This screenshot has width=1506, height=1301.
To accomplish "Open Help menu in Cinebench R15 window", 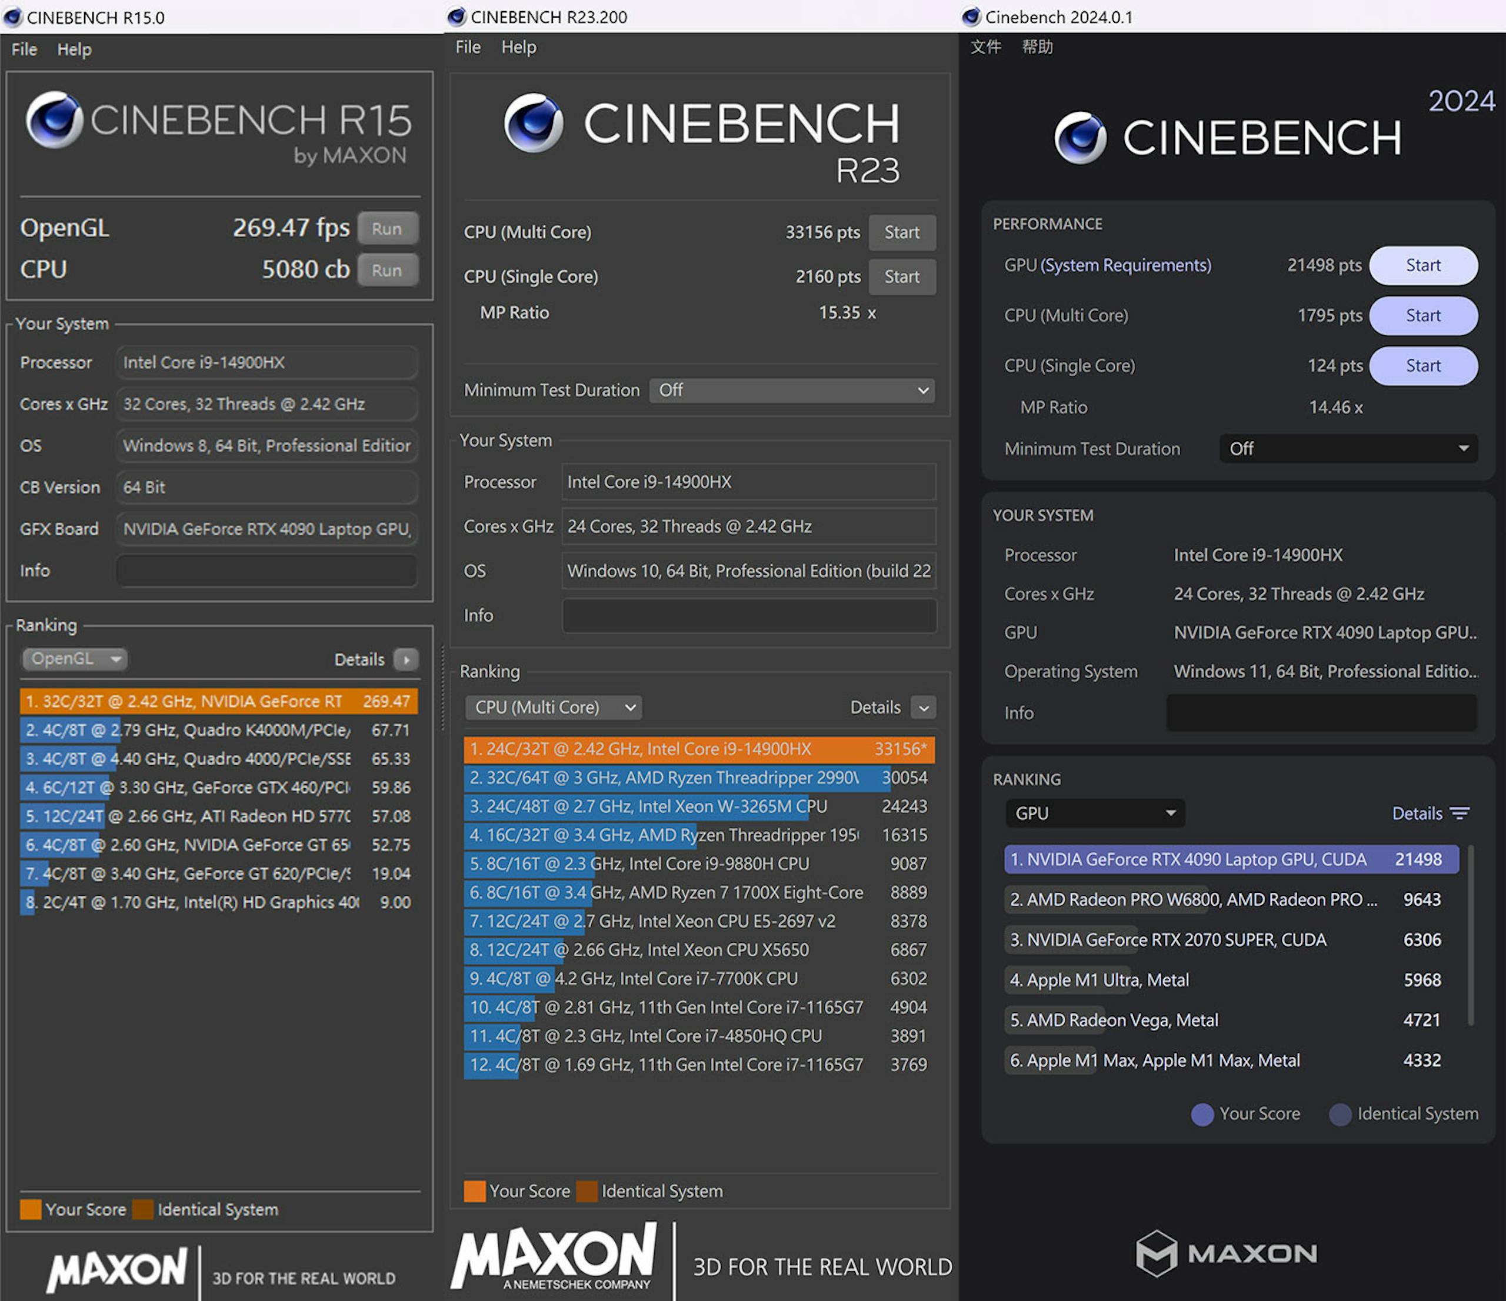I will pos(74,49).
